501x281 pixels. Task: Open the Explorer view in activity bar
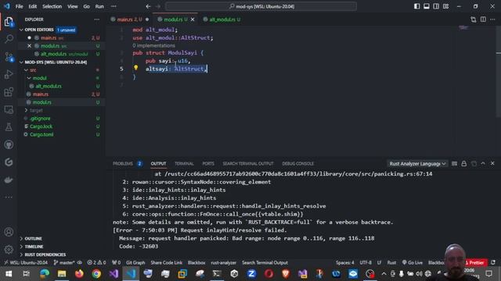tap(9, 22)
